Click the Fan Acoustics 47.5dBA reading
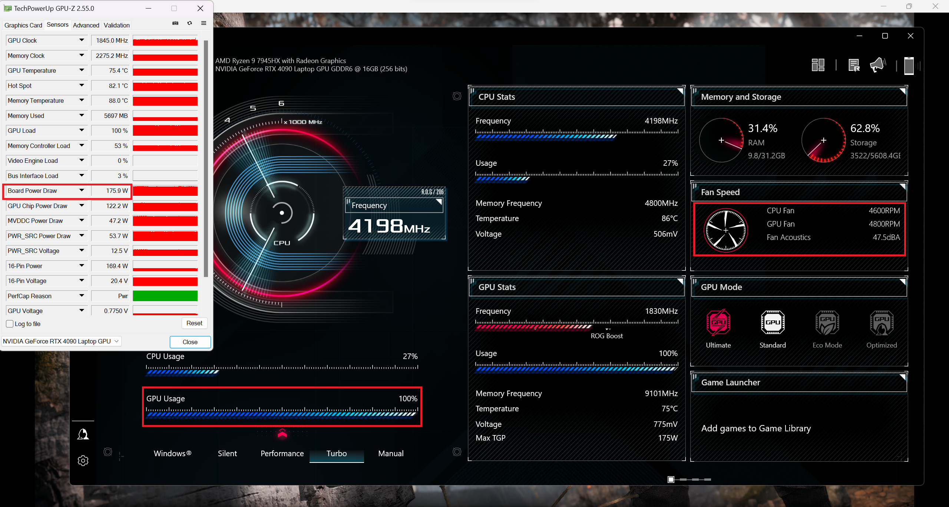Screen dimensions: 949x507 [886, 237]
